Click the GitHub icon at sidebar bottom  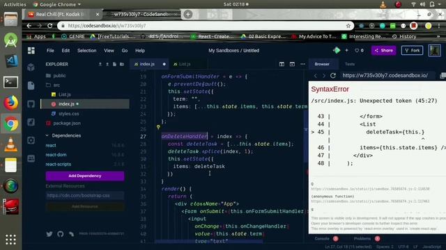coord(61,234)
